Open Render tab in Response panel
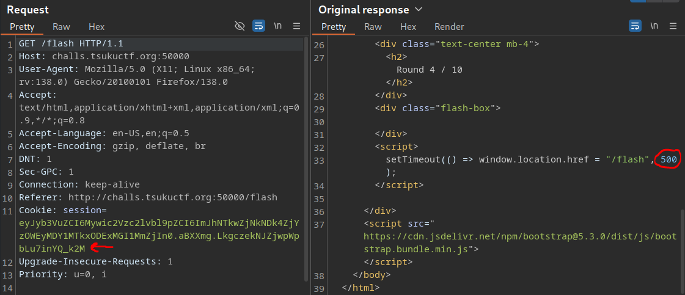685x295 pixels. point(449,27)
